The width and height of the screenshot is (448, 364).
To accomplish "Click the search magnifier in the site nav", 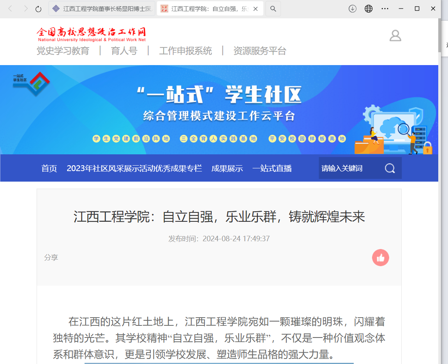I will coord(390,168).
